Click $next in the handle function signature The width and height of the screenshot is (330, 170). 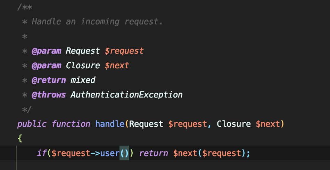tap(267, 124)
